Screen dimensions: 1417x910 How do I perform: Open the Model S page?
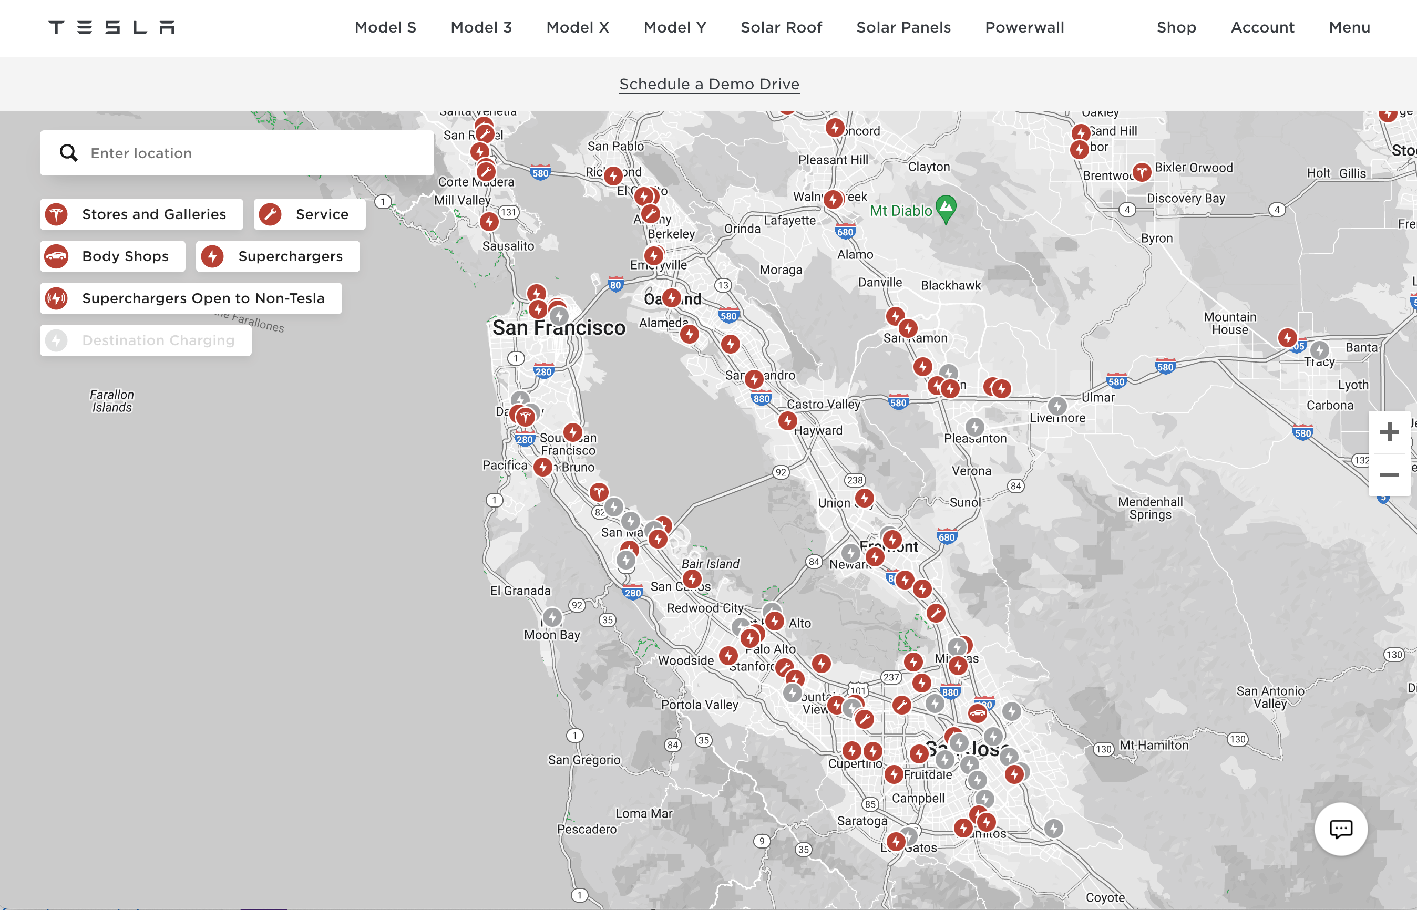coord(385,27)
